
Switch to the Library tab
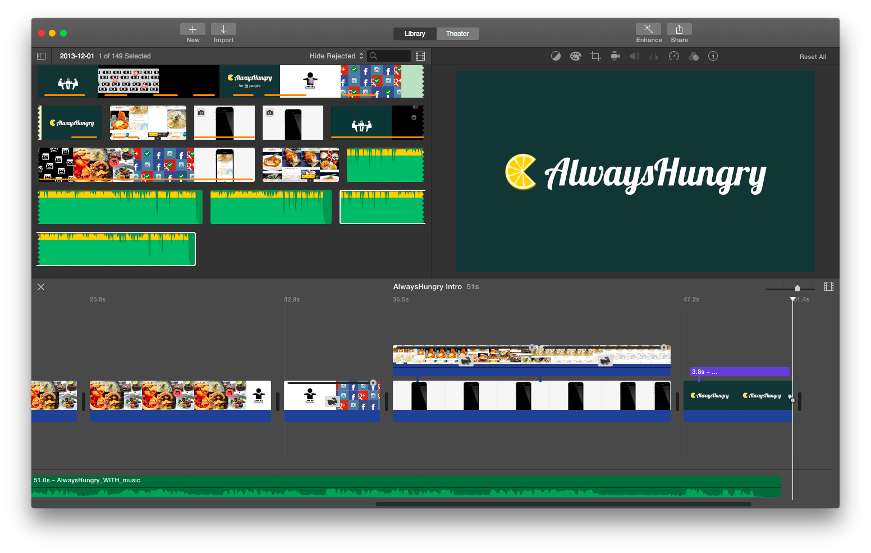click(x=415, y=34)
